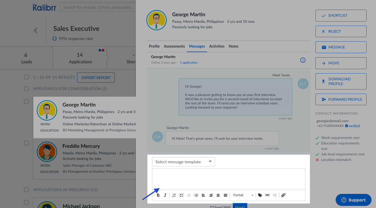Toggle bold formatting in message editor

[158, 195]
